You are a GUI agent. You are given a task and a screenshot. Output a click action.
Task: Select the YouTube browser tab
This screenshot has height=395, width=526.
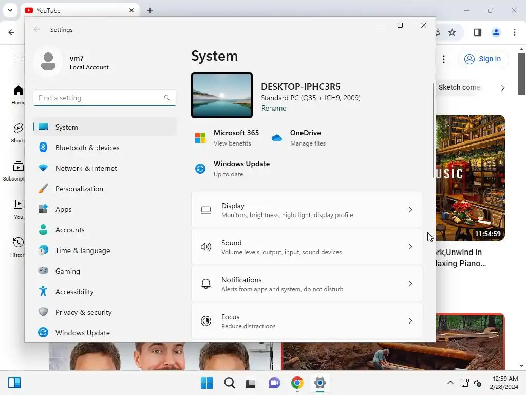(80, 10)
